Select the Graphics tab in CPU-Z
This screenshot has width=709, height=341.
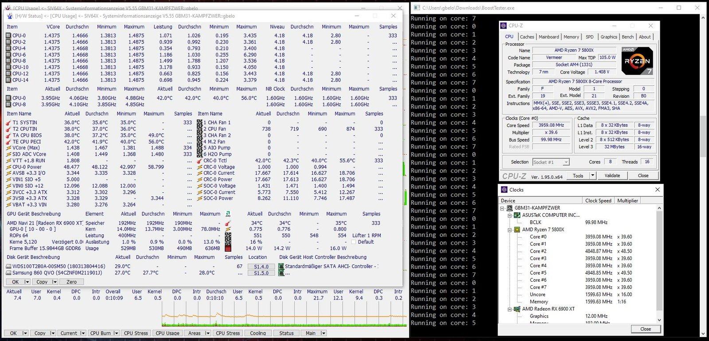coord(608,37)
